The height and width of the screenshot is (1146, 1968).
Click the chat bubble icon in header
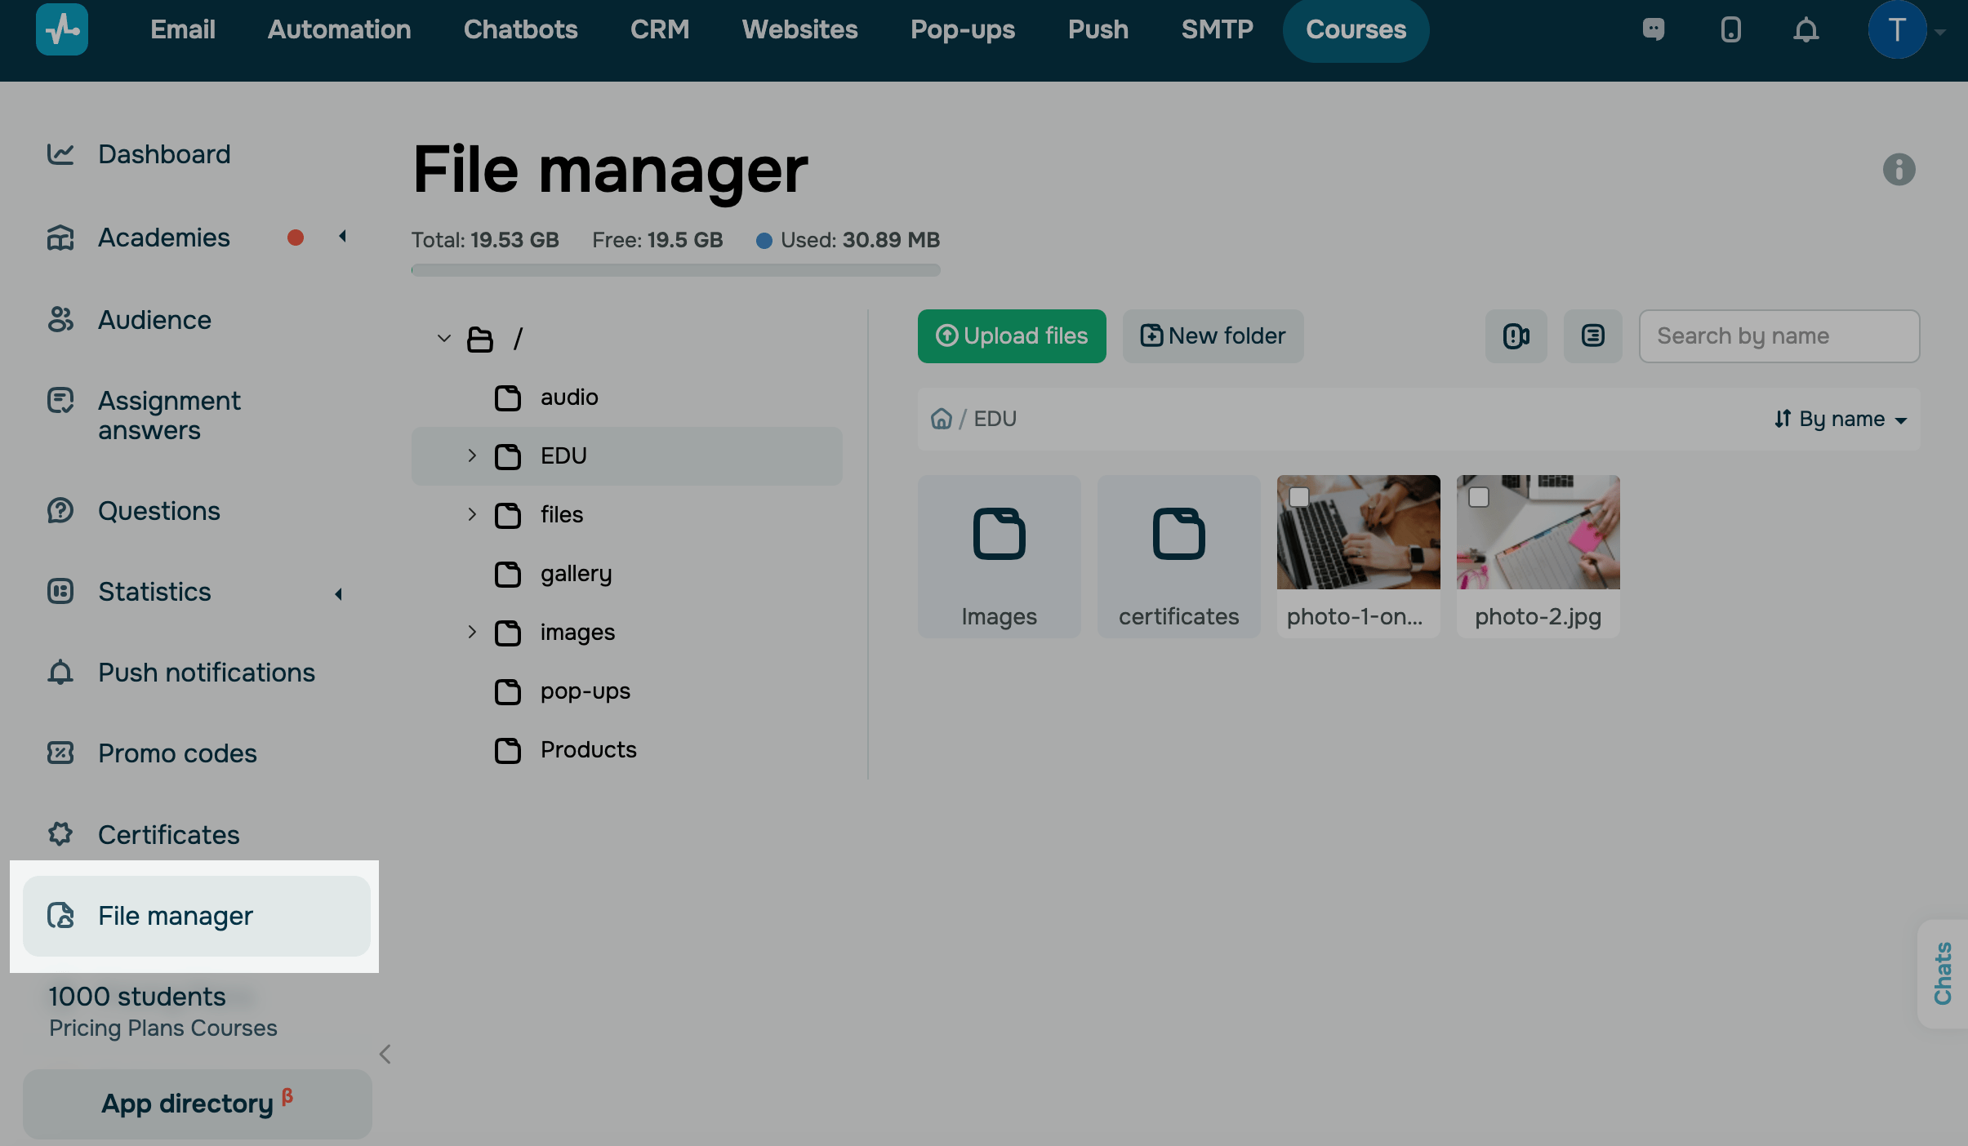click(x=1654, y=30)
